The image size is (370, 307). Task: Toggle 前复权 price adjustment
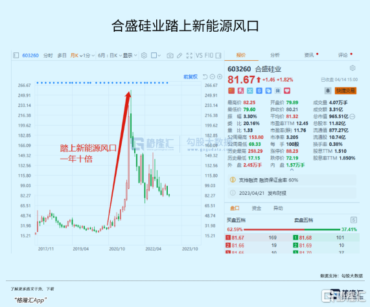(191, 77)
